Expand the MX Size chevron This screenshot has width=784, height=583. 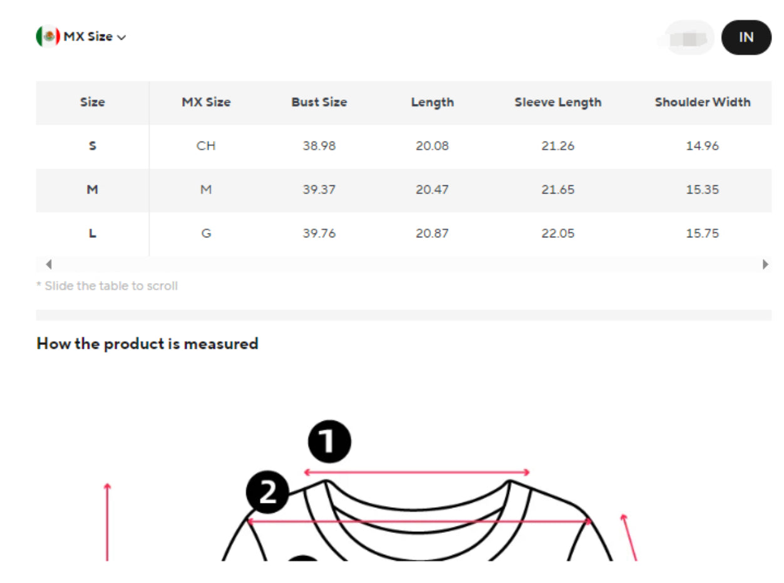coord(121,38)
